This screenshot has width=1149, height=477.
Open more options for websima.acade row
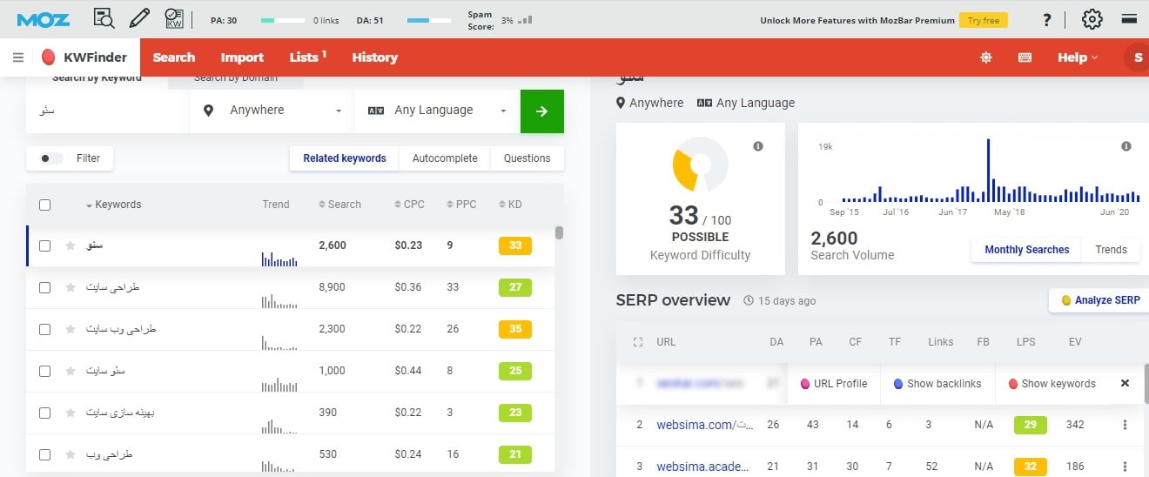pos(1125,467)
